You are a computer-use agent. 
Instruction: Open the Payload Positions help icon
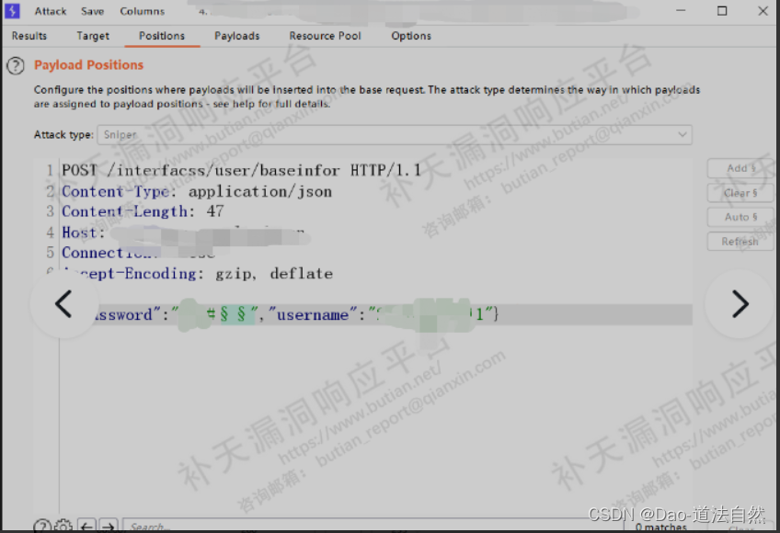(x=16, y=65)
